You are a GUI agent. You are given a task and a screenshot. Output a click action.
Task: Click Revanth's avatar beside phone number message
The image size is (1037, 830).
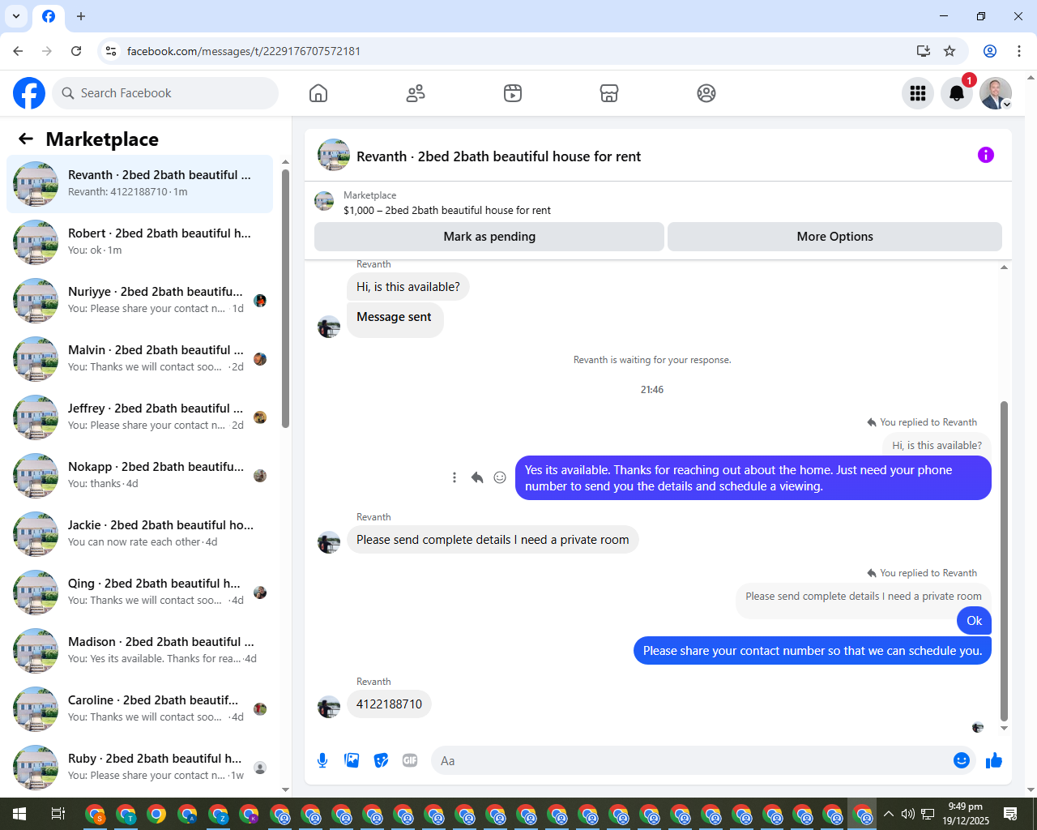pos(329,706)
